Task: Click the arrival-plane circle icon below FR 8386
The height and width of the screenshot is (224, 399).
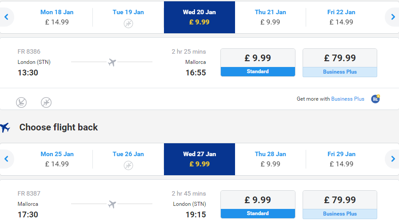Action: pos(21,102)
